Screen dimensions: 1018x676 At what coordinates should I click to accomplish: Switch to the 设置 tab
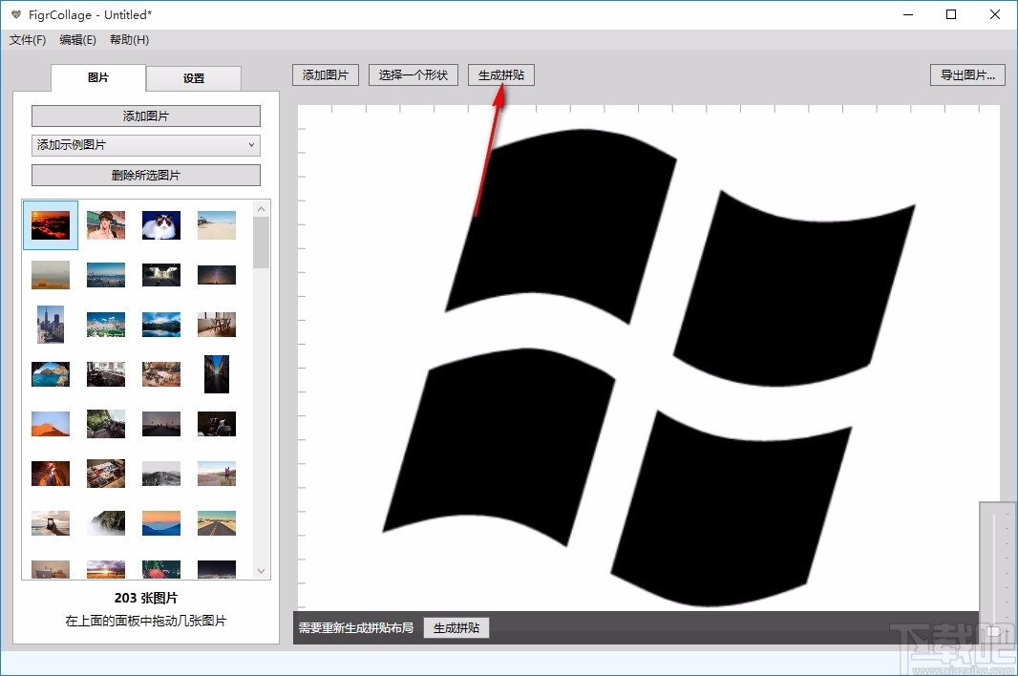point(193,78)
